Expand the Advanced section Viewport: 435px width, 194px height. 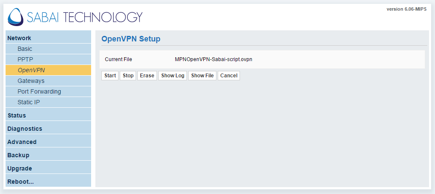pos(48,141)
